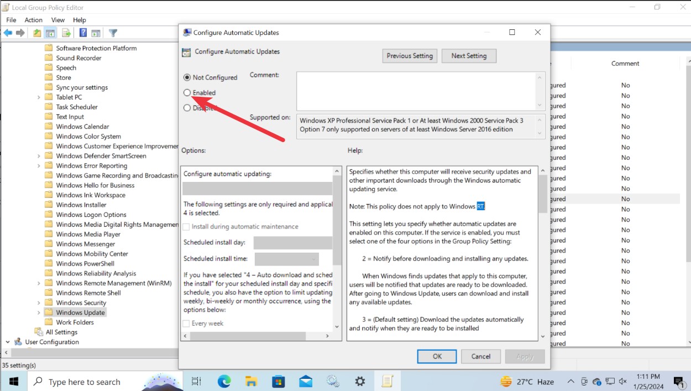Open the View menu
The image size is (691, 391).
click(x=57, y=19)
